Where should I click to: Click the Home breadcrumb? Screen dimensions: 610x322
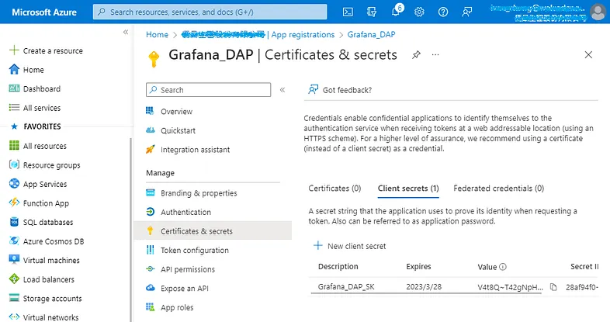[x=158, y=35]
